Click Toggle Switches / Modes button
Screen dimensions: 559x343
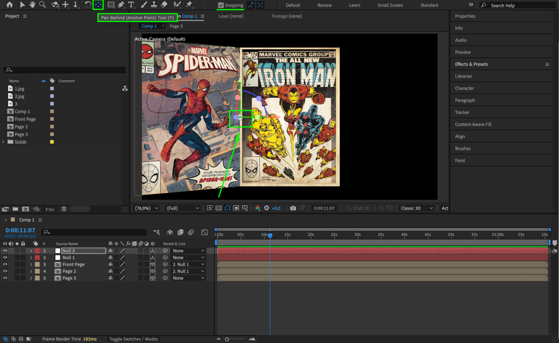133,339
